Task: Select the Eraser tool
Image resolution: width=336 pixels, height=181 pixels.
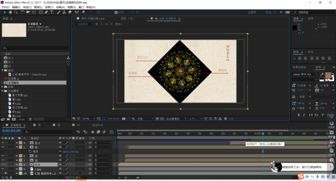Action: tap(70, 12)
